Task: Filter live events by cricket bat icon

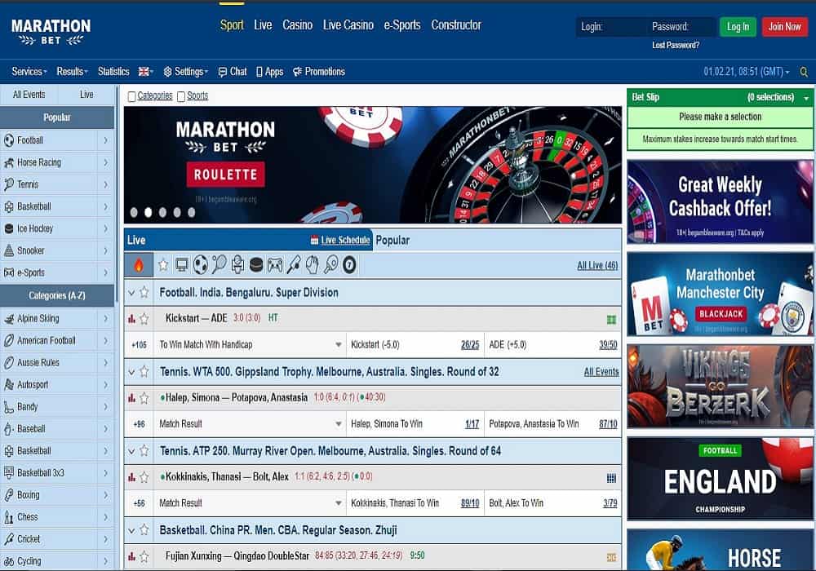Action: tap(294, 265)
